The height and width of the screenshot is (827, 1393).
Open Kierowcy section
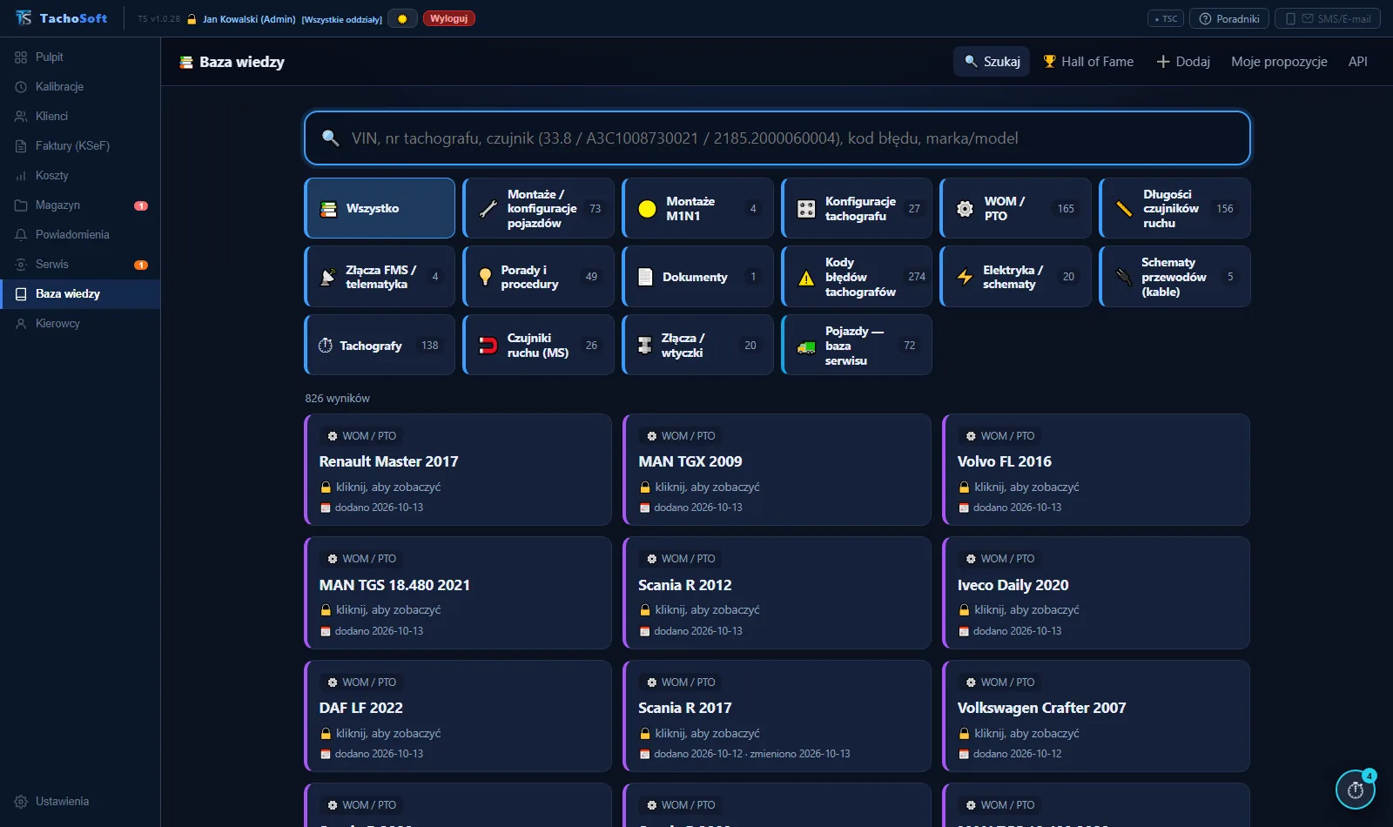80,323
